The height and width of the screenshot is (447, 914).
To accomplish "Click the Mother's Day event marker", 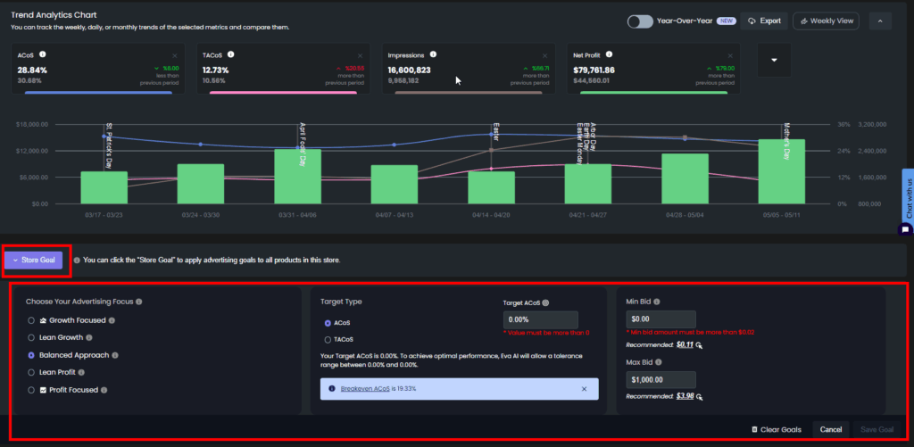I will 785,142.
